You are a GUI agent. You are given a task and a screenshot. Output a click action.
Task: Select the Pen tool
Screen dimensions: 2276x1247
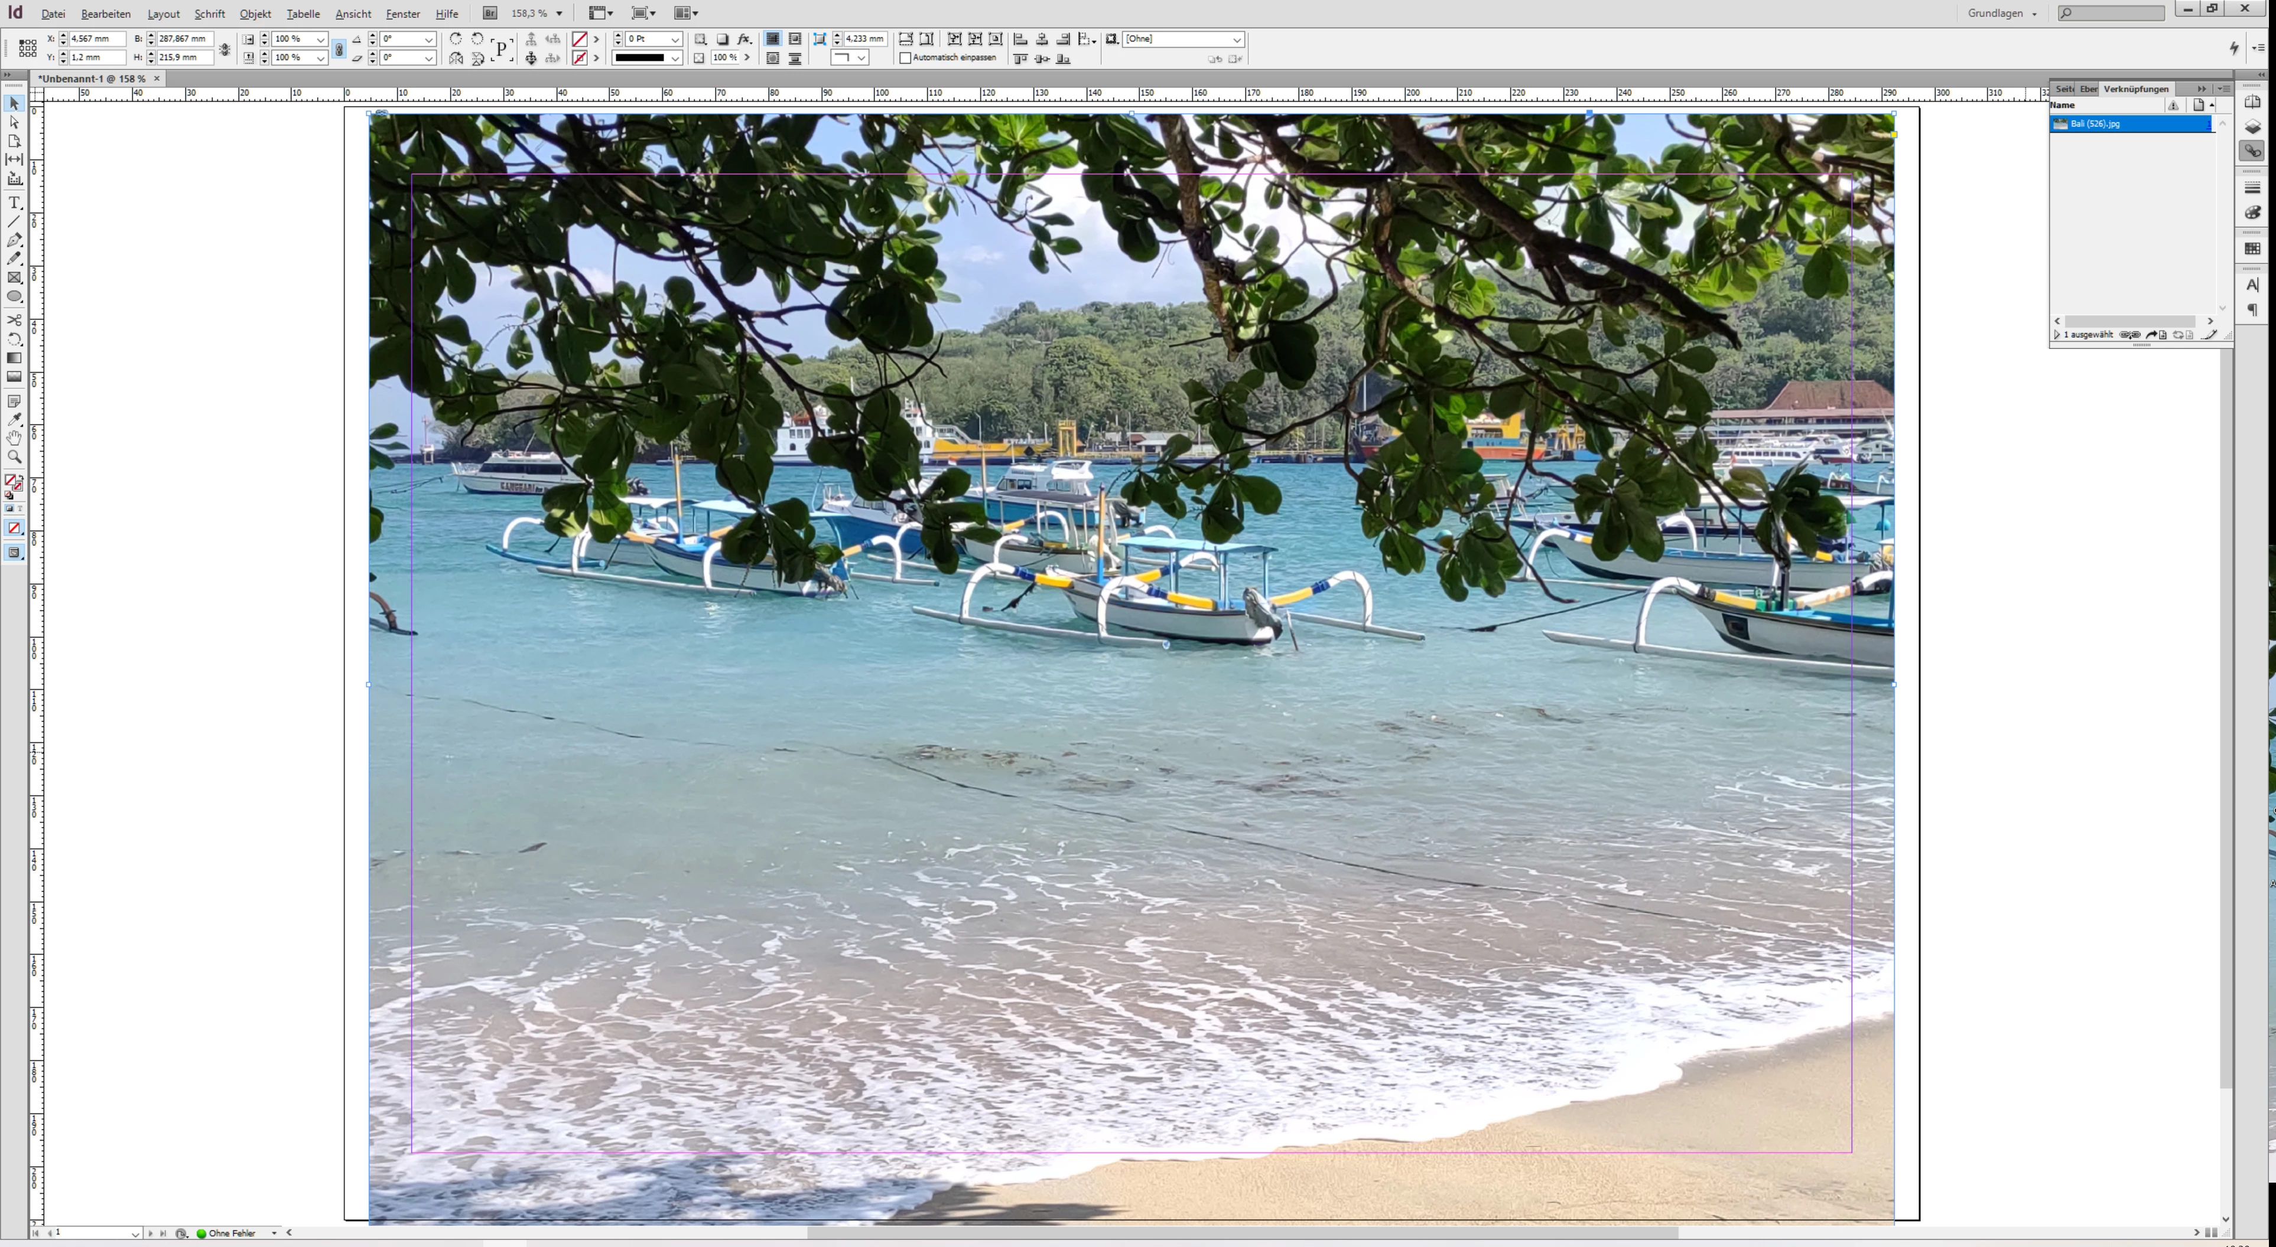tap(14, 240)
